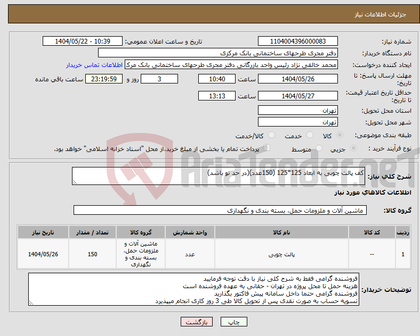Select the کالا/خدمت radio button
420x336 pixels.
pyautogui.click(x=271, y=135)
